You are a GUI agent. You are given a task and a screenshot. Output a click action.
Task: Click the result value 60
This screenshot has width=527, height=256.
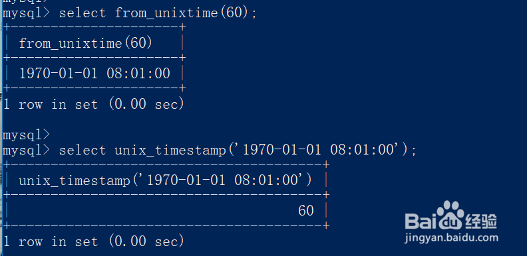[x=306, y=211]
